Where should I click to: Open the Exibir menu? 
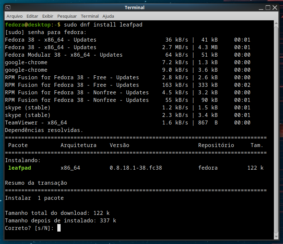tap(47, 16)
